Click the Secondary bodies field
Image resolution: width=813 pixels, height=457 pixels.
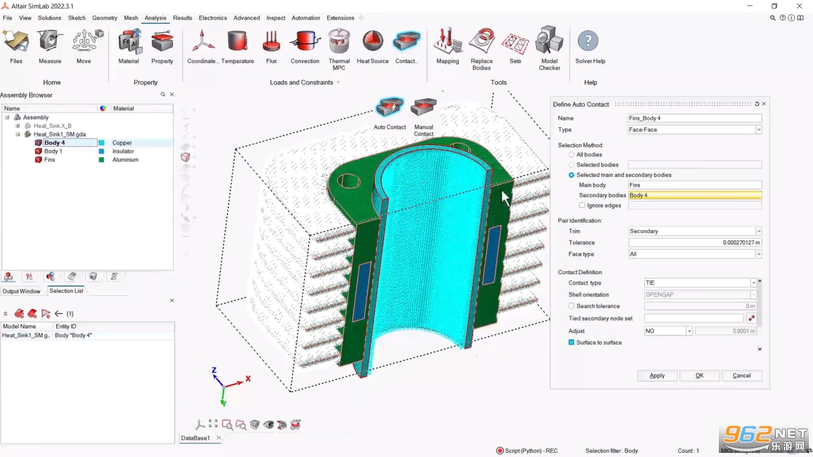pos(695,195)
